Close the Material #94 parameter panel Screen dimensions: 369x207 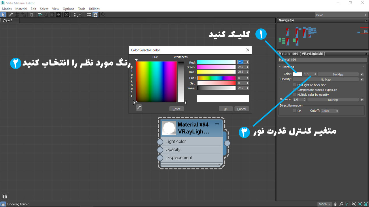pyautogui.click(x=366, y=54)
